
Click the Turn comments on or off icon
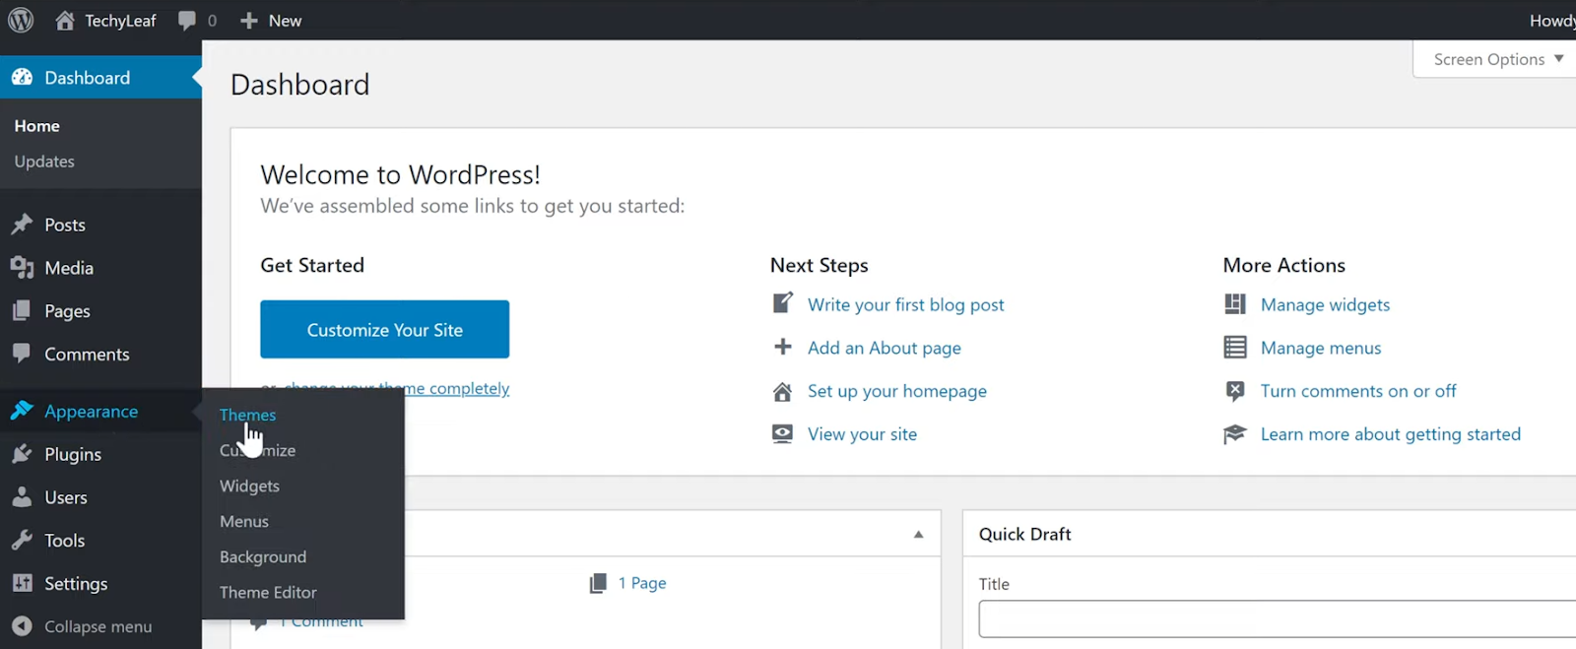(x=1235, y=391)
